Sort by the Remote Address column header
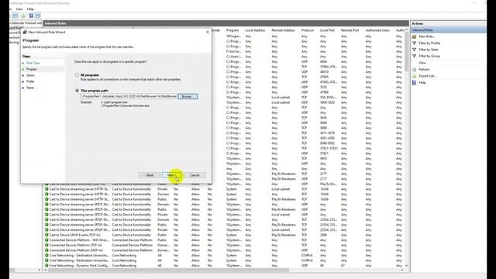This screenshot has height=279, width=496. pyautogui.click(x=283, y=30)
